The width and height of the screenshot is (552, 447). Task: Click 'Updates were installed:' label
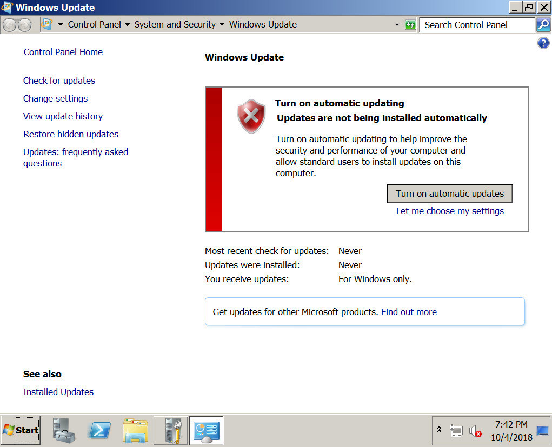(x=252, y=265)
